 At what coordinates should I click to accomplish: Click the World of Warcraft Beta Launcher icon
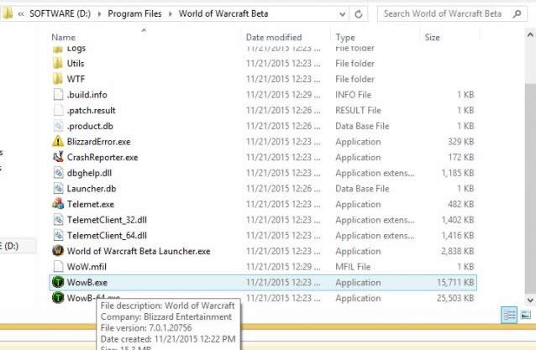tap(57, 251)
